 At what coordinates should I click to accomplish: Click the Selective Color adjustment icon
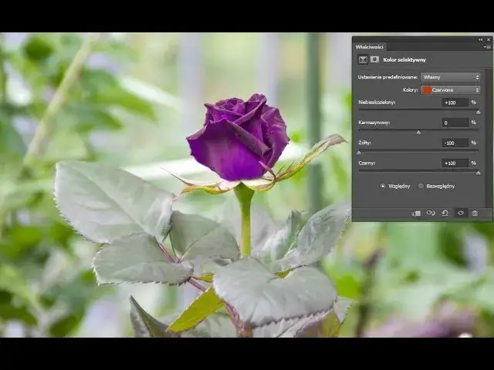(x=363, y=59)
